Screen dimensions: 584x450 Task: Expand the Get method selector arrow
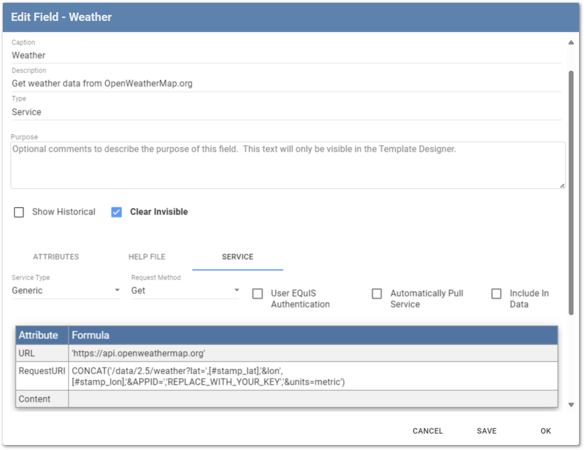coord(236,290)
